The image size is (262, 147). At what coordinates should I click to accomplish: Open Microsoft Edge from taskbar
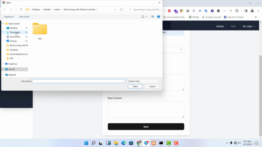click(124, 143)
